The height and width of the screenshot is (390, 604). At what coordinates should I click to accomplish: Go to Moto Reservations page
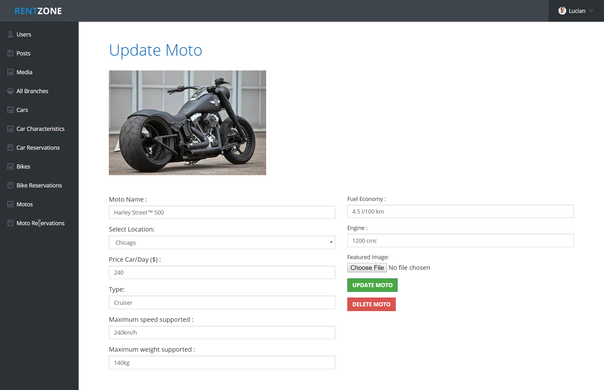click(x=40, y=223)
